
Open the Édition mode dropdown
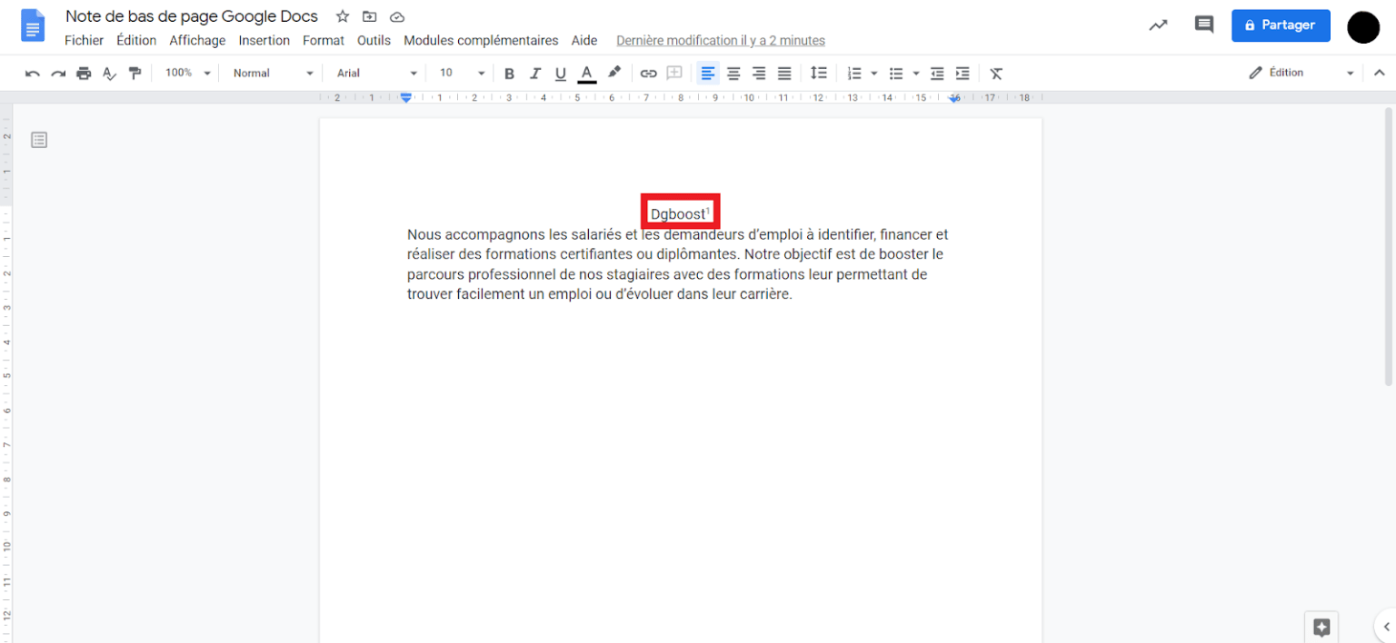(1301, 73)
